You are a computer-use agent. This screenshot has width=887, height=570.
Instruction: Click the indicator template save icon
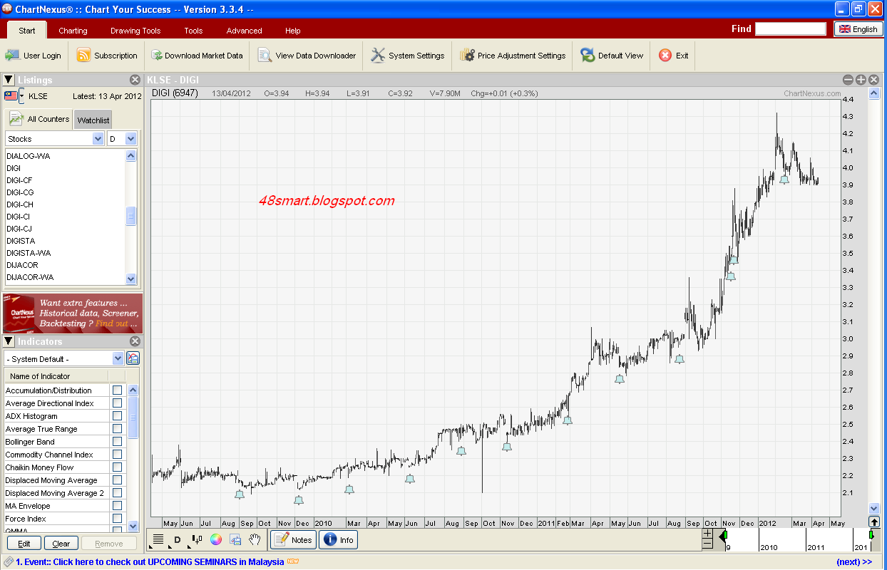click(133, 358)
